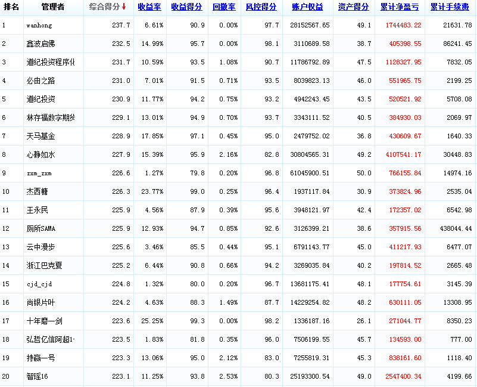
Task: Select manager name zxm_zxm
Action: pos(39,174)
